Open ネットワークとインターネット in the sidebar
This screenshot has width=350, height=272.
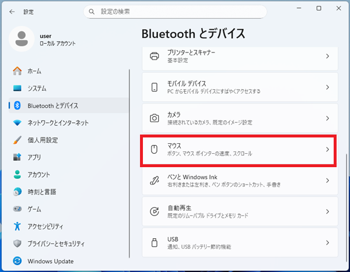(x=58, y=123)
